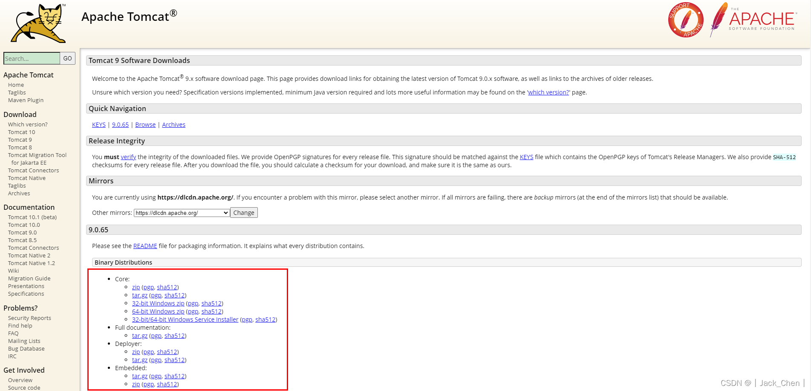Open the Apache Software Foundation logo
This screenshot has height=391, width=811.
coord(753,20)
